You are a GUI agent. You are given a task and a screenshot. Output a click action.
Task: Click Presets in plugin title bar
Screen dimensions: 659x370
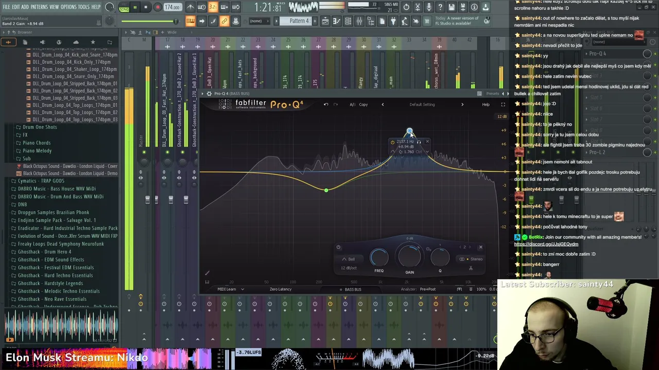point(493,94)
